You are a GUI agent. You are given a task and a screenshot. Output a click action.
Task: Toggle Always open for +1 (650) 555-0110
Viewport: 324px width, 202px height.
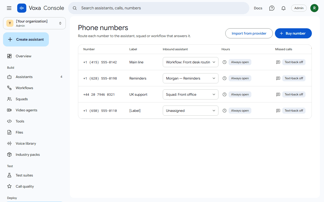coord(240,111)
